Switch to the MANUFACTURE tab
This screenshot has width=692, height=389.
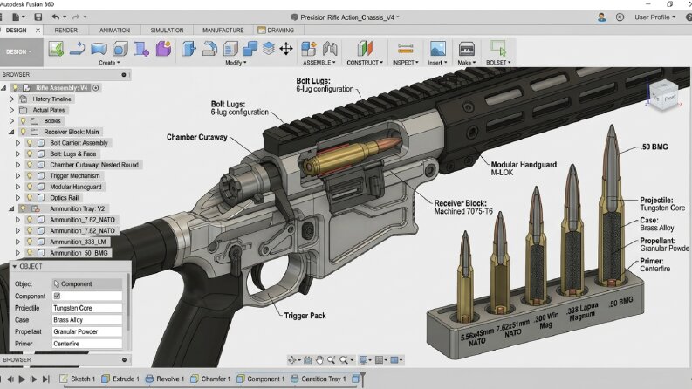(223, 30)
